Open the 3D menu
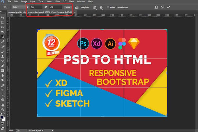The height and width of the screenshot is (132, 198). (65, 1)
